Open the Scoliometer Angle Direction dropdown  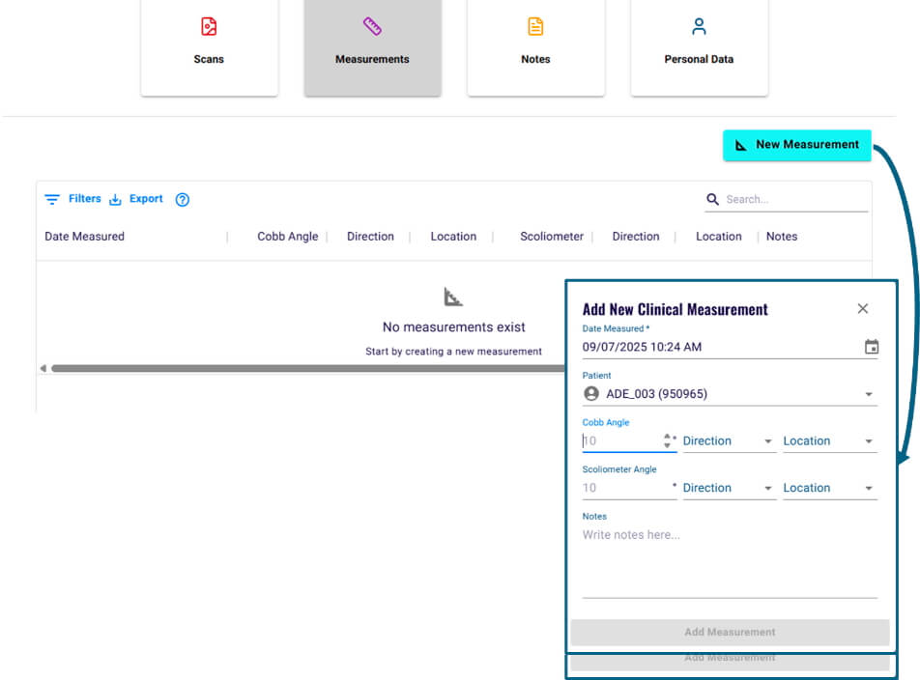(x=728, y=489)
